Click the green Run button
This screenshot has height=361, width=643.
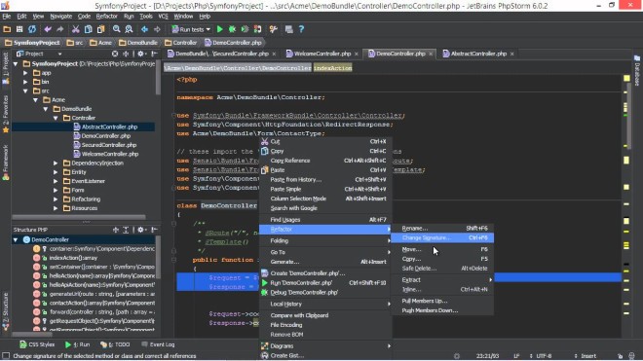click(220, 29)
